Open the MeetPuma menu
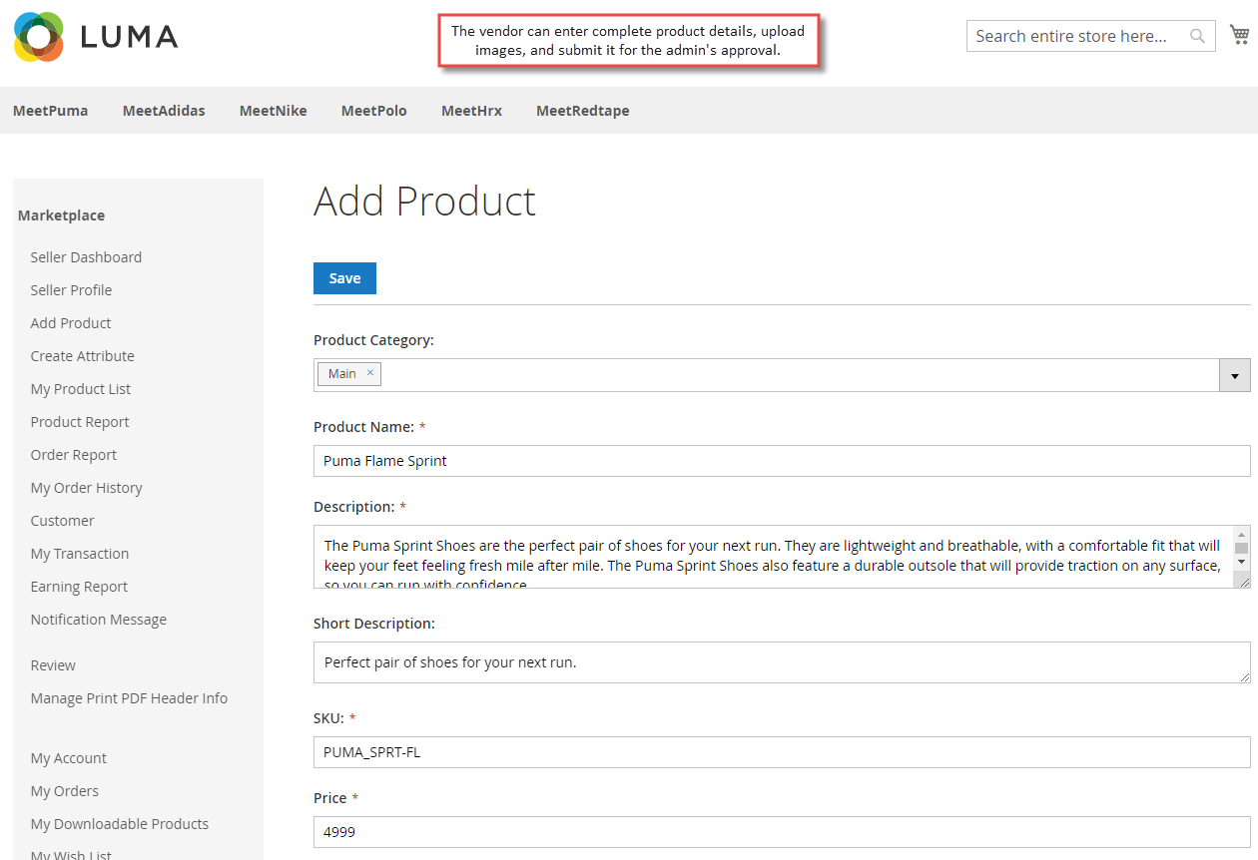Viewport: 1258px width, 860px height. (x=51, y=111)
